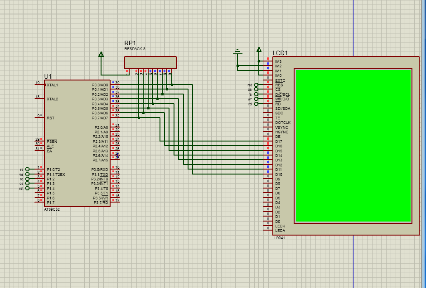Click the XTAL2 pin label
Viewport: 426px width, 288px height.
(x=53, y=99)
